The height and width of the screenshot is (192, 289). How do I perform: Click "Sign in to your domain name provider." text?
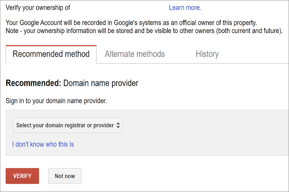click(x=56, y=101)
